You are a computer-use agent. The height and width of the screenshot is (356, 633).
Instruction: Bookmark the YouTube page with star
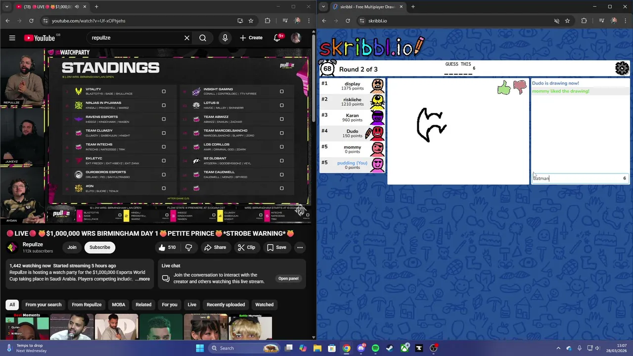251,21
